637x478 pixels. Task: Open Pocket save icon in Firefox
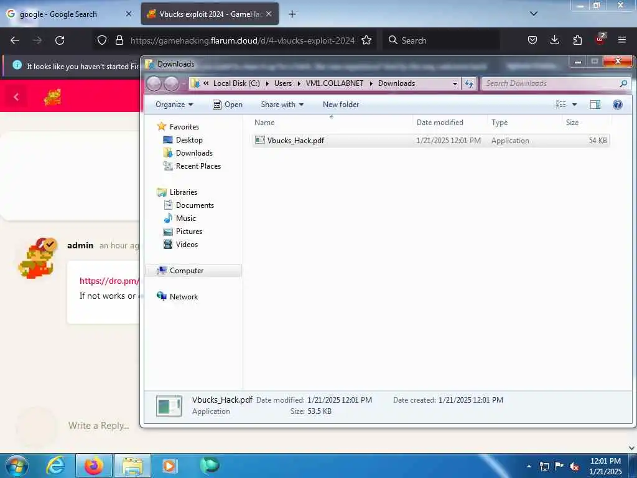pyautogui.click(x=532, y=40)
